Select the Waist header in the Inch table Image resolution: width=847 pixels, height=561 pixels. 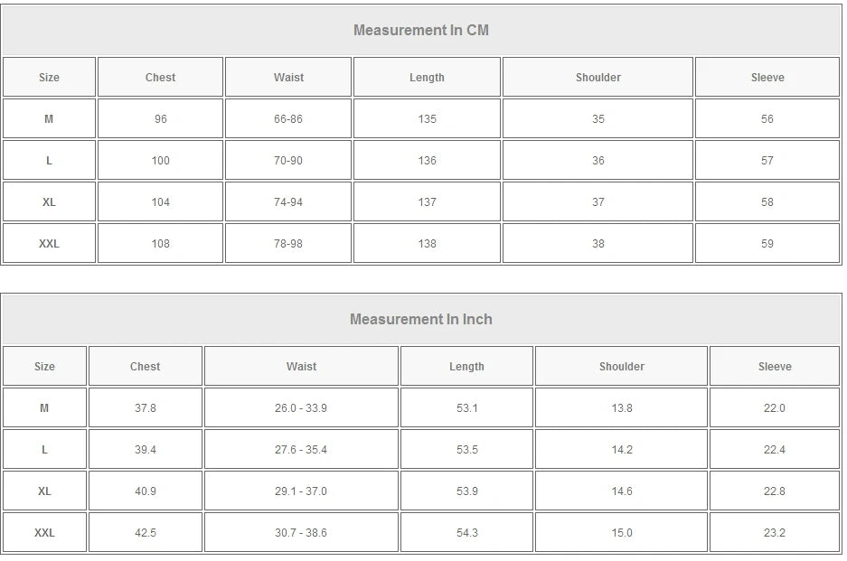(301, 367)
